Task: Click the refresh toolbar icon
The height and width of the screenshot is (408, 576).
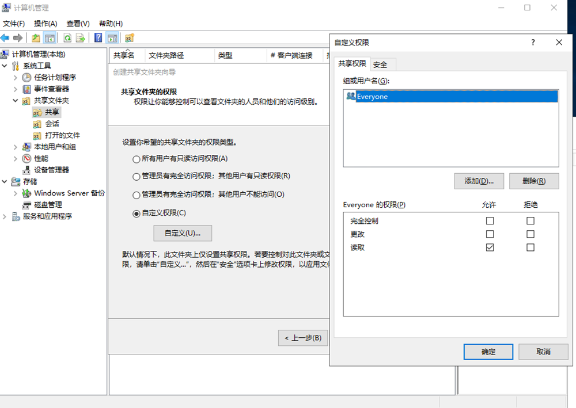Action: 67,38
